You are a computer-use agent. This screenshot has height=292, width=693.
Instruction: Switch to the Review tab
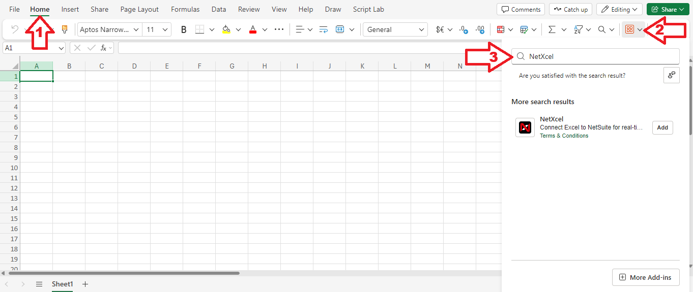click(249, 9)
